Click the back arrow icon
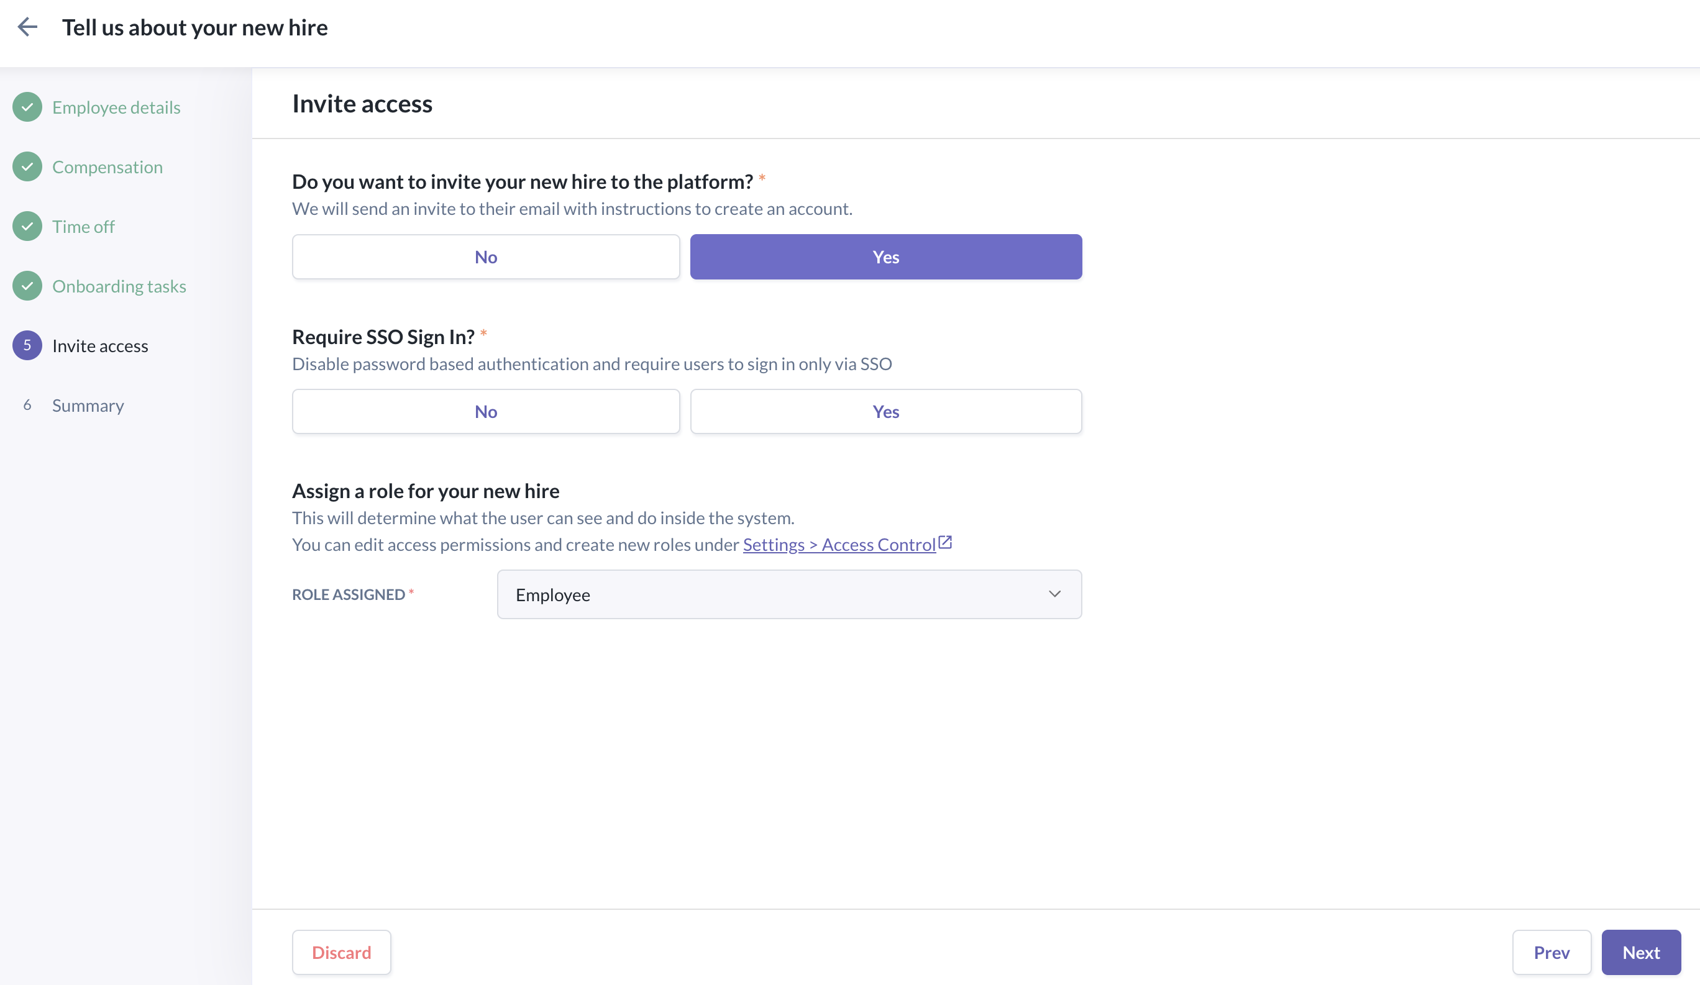The height and width of the screenshot is (985, 1700). tap(27, 27)
